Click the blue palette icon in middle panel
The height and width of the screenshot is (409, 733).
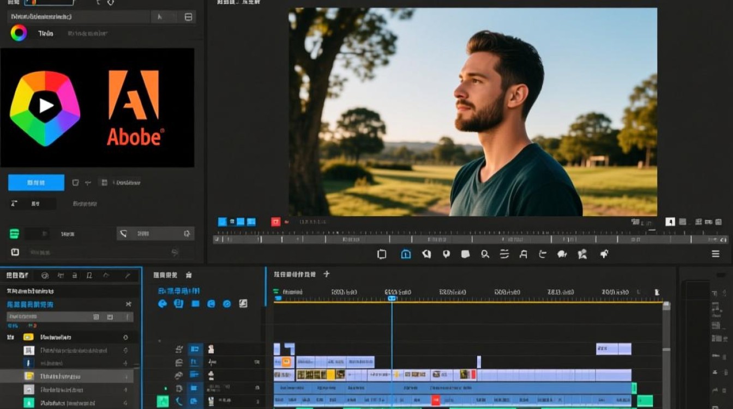162,304
